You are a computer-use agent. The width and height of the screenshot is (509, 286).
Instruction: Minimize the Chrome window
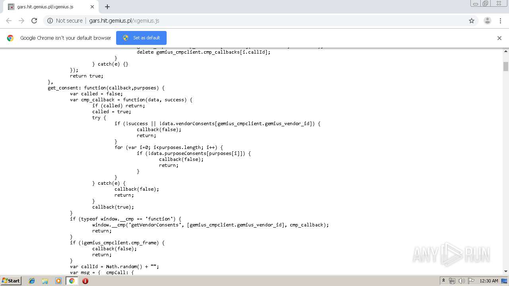(x=475, y=4)
